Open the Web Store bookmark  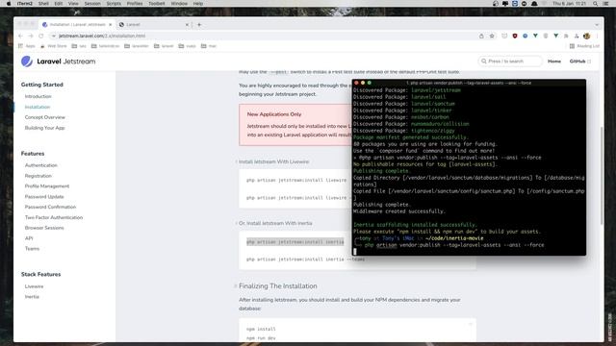(x=54, y=46)
